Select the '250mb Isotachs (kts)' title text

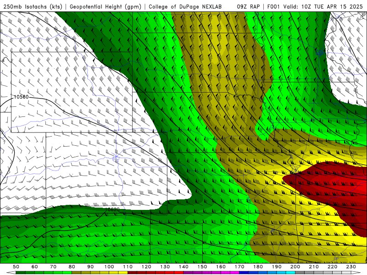(x=33, y=6)
